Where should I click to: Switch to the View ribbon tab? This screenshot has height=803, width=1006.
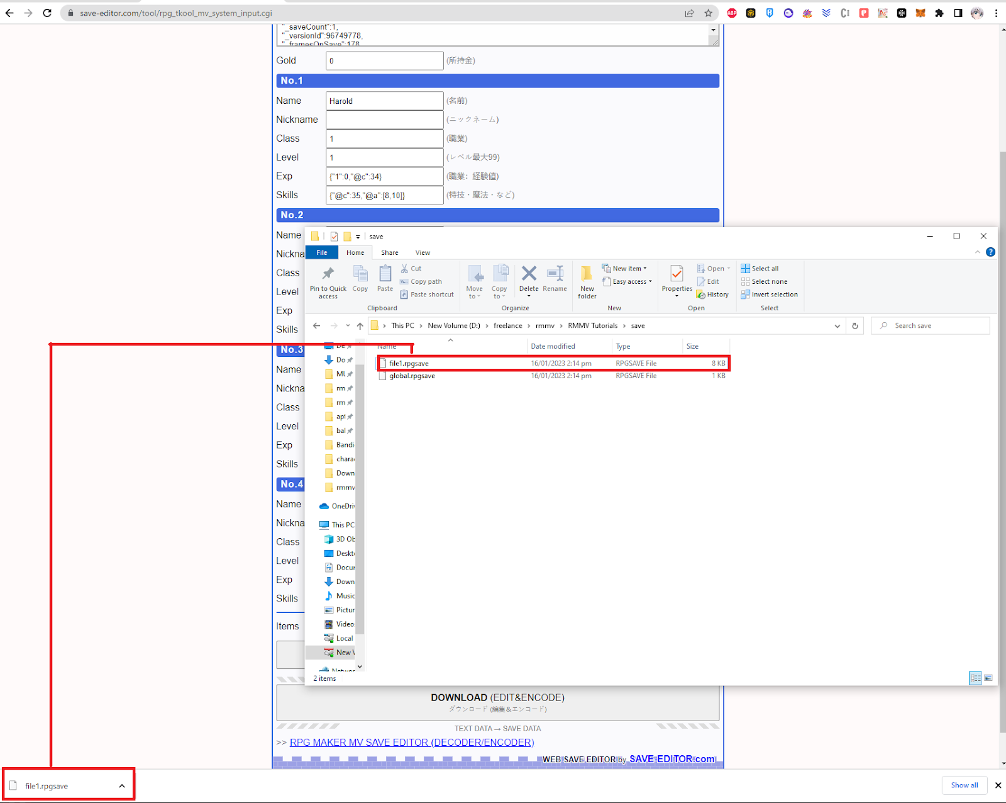[423, 252]
